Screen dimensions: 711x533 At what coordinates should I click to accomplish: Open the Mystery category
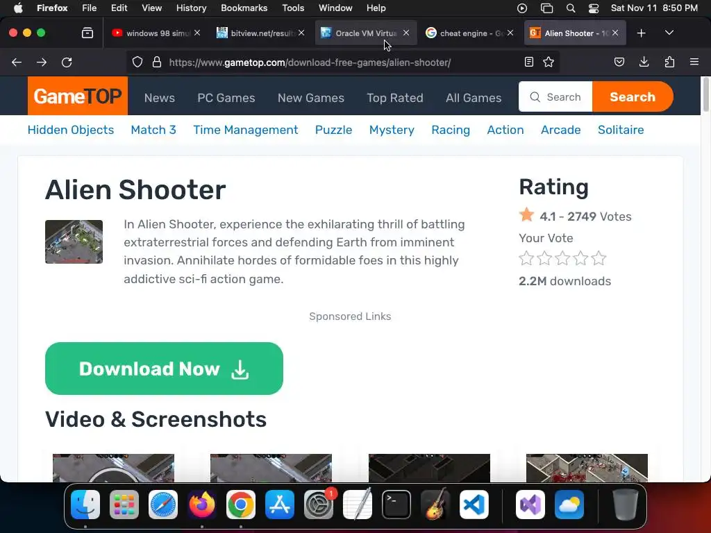coord(392,130)
